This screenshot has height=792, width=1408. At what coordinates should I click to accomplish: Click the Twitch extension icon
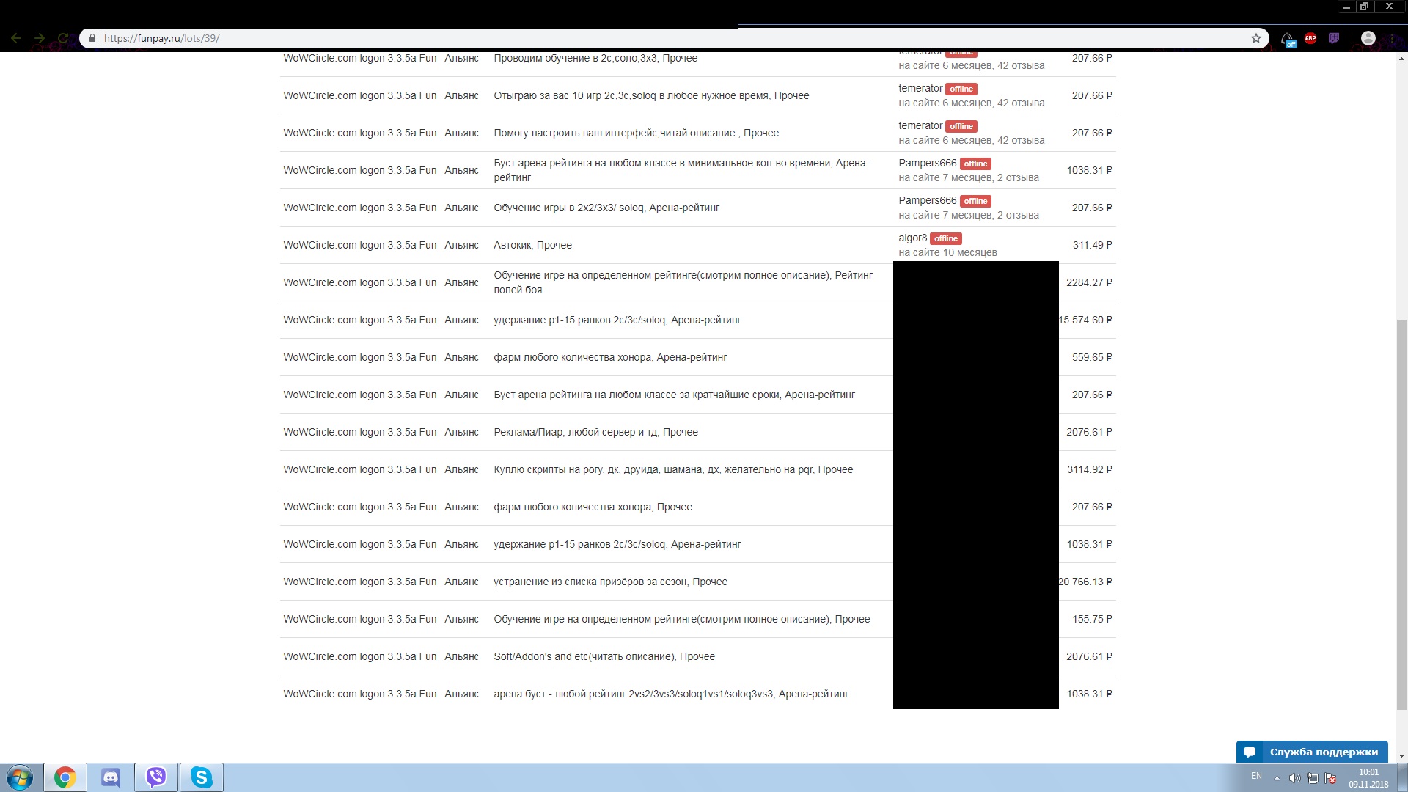point(1334,38)
